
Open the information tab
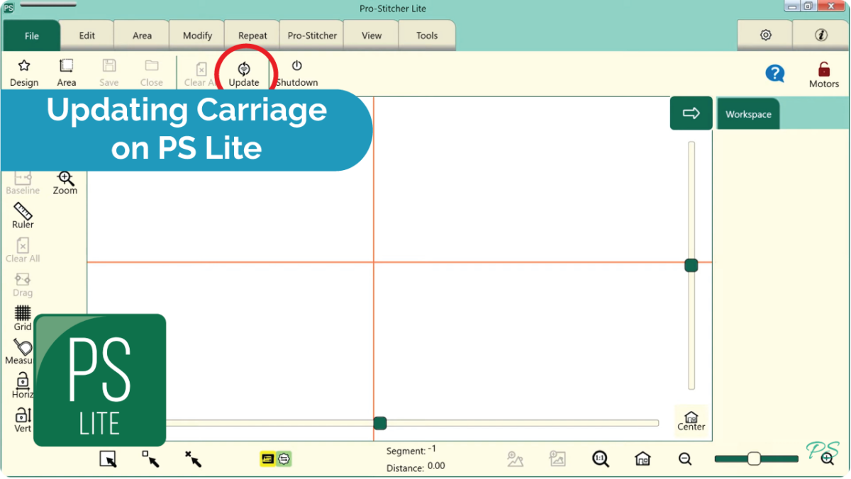821,35
